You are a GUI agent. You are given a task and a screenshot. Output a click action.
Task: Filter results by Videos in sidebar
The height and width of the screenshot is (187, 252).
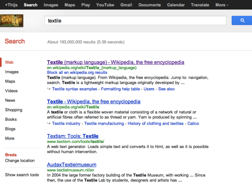pos(11,91)
